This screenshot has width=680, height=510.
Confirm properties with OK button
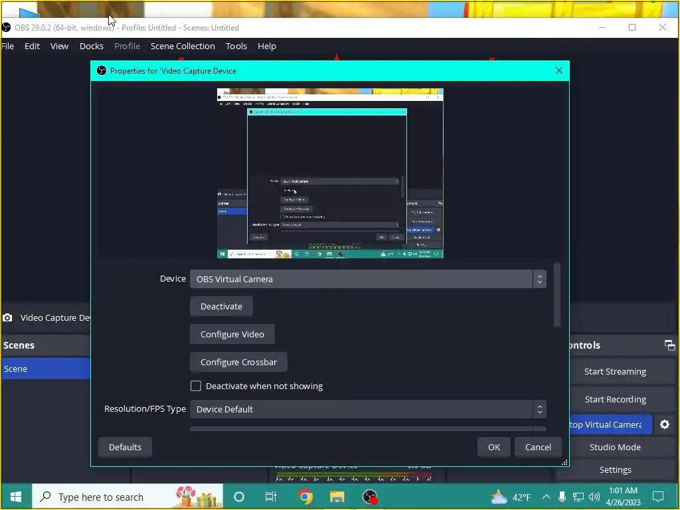494,447
